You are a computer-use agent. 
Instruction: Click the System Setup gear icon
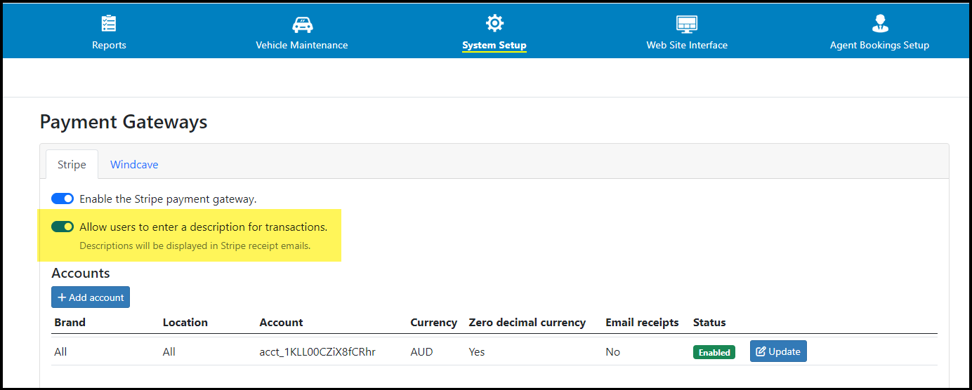pos(494,23)
